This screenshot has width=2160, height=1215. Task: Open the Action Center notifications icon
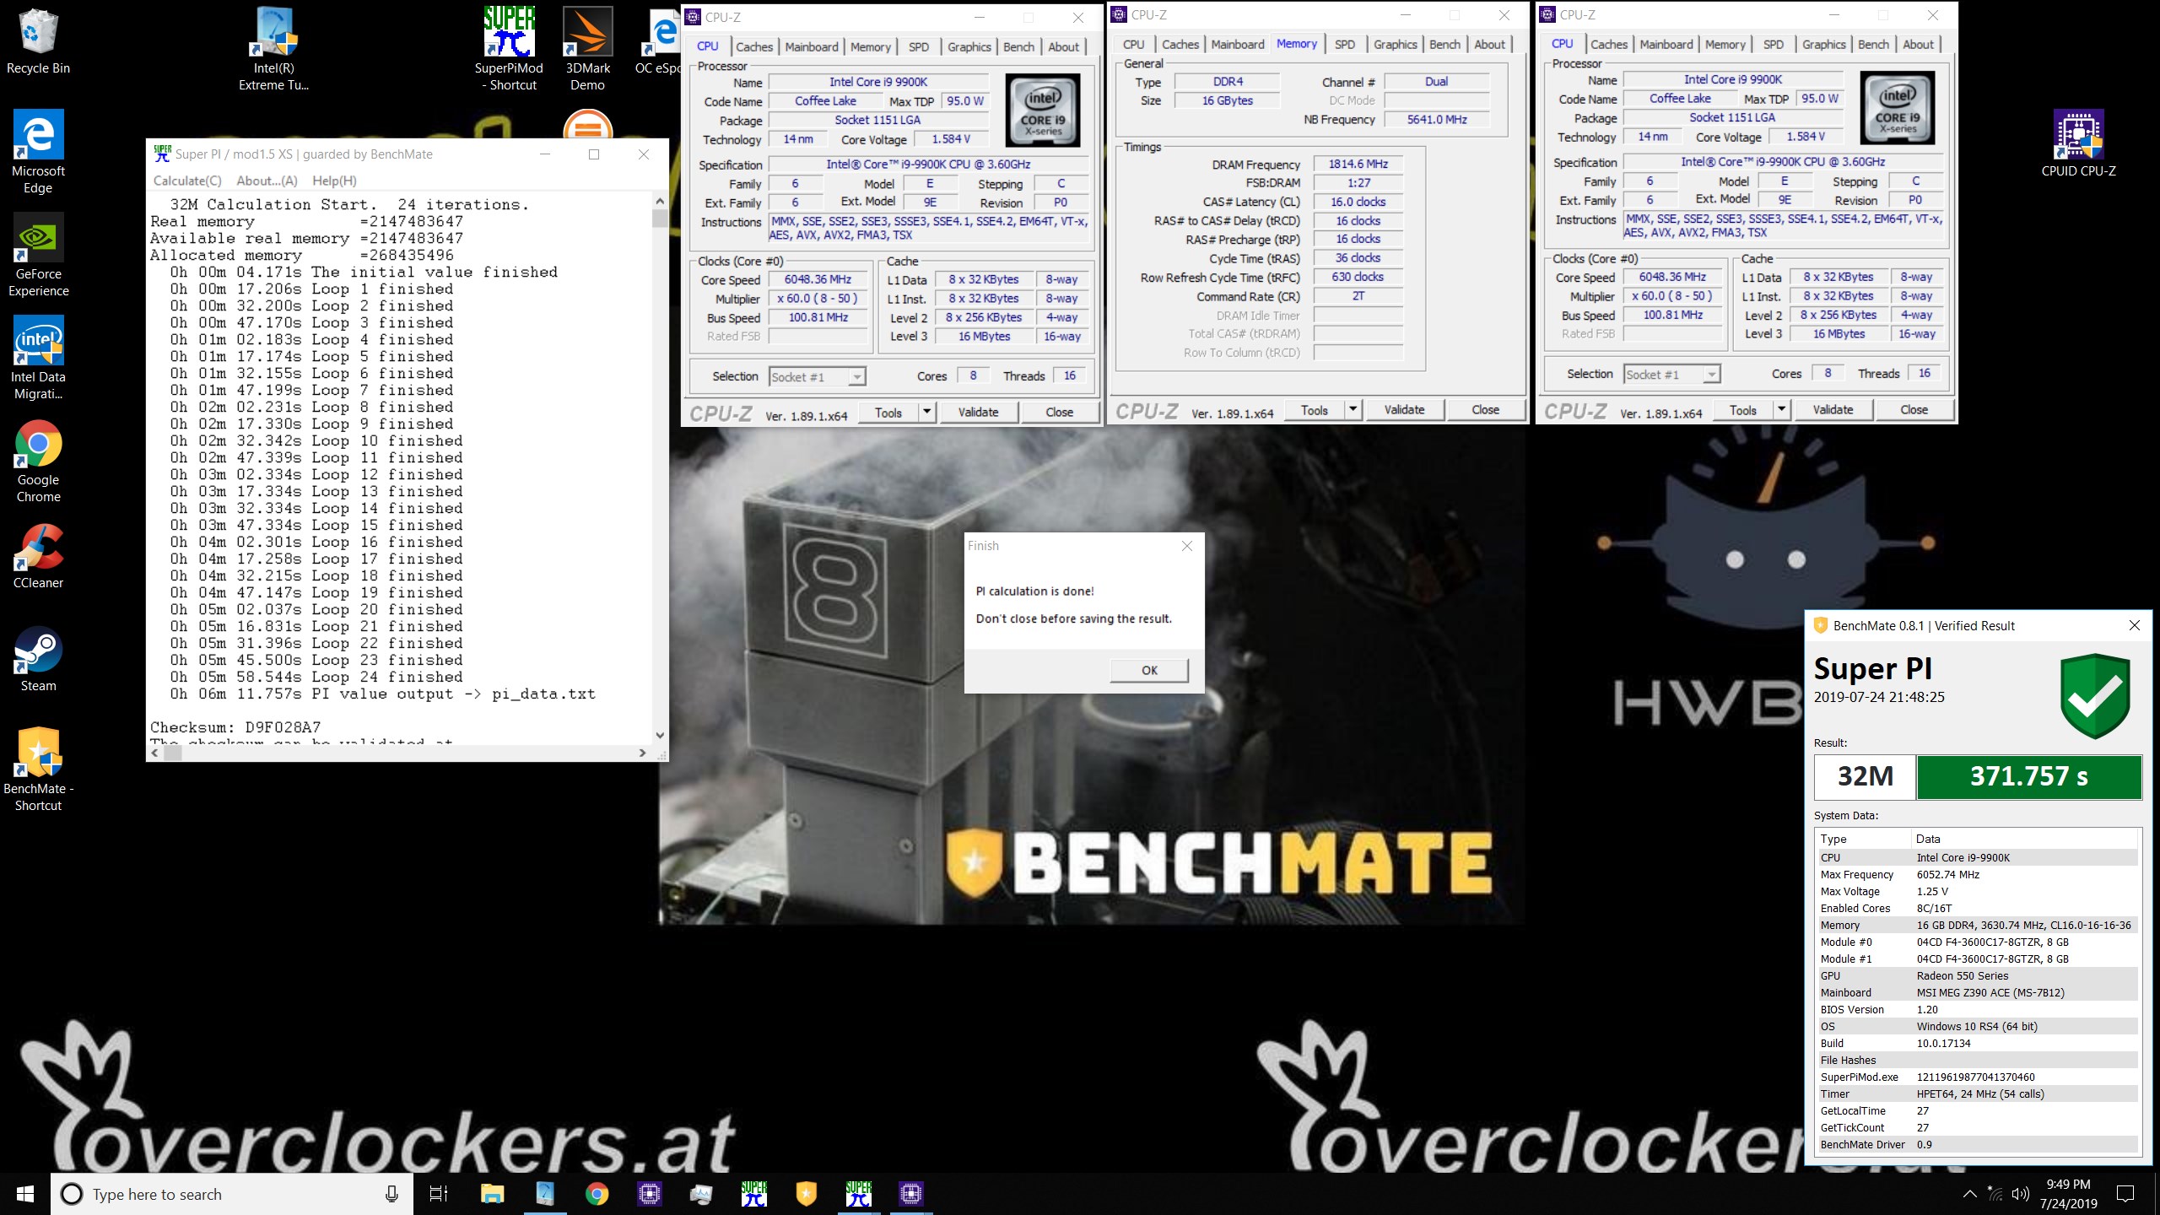pyautogui.click(x=2126, y=1194)
